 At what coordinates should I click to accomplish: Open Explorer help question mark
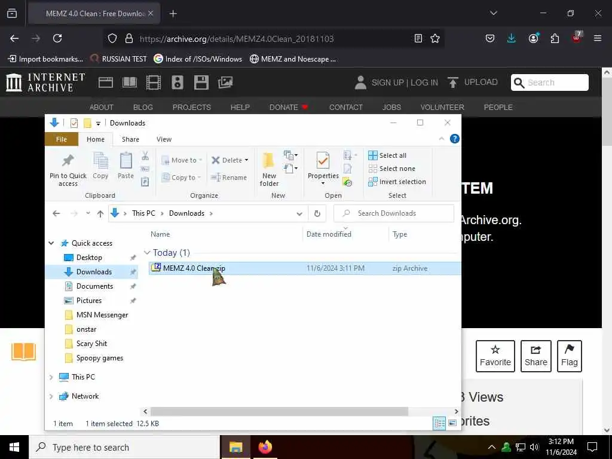pos(454,139)
